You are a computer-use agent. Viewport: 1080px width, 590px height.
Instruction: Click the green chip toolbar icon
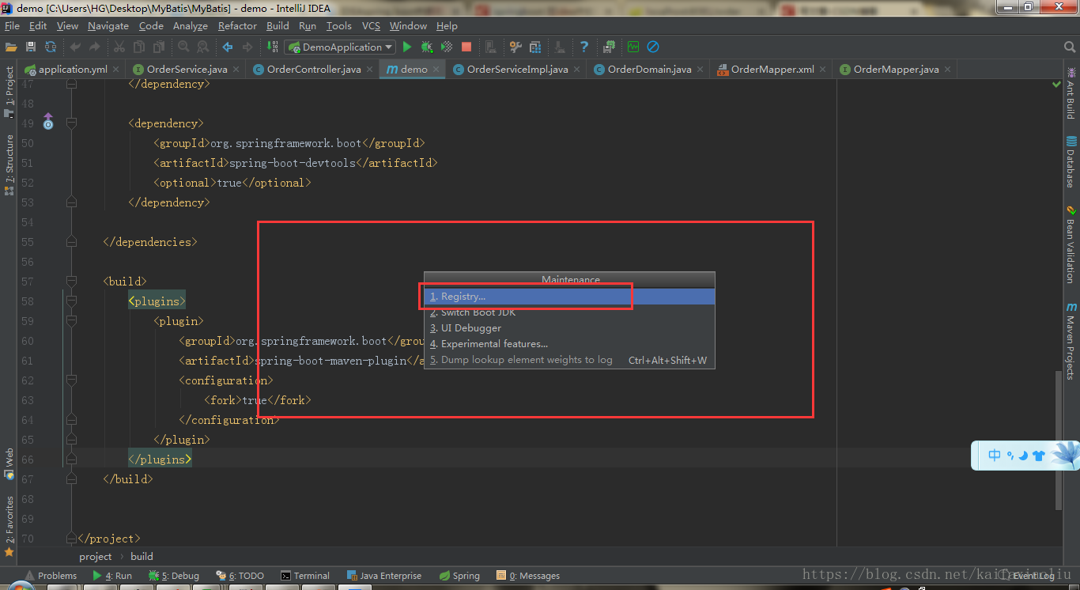click(x=609, y=47)
